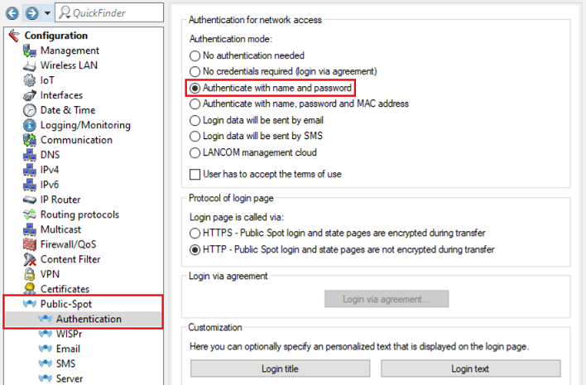This screenshot has width=586, height=385.
Task: Open the Certificates section icon
Action: 29,289
